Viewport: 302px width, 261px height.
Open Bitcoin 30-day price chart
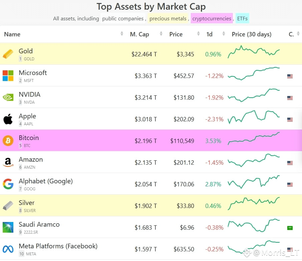pyautogui.click(x=254, y=139)
